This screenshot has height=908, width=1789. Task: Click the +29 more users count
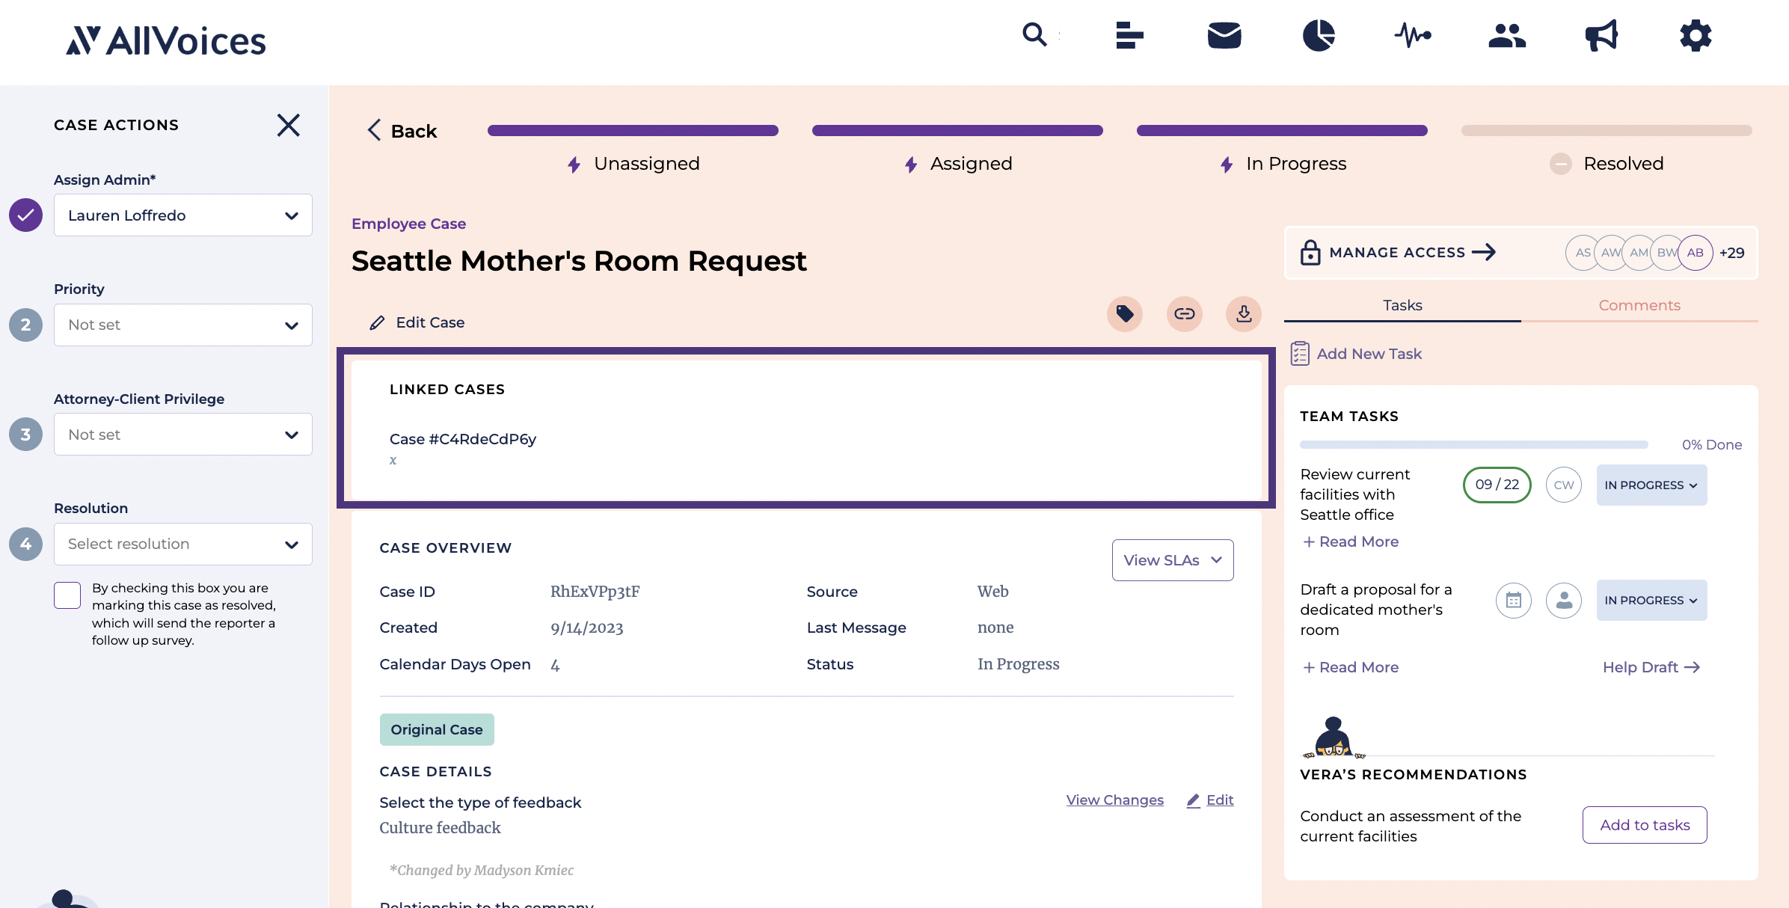1731,253
